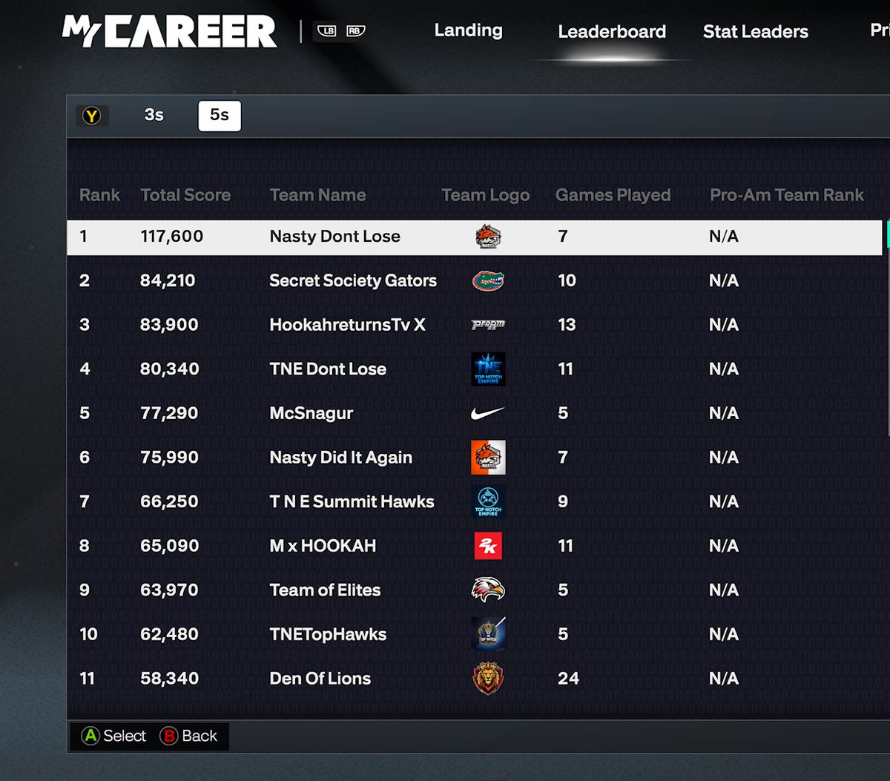Click Den Of Lions N/A Pro-Am rank

[724, 678]
